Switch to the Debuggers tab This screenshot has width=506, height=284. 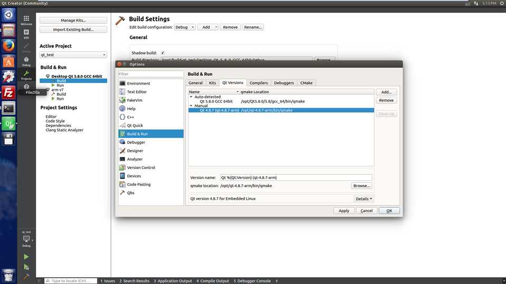(284, 83)
